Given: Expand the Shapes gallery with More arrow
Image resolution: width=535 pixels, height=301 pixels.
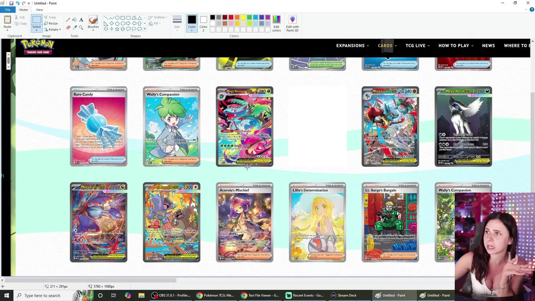Looking at the screenshot, I should pyautogui.click(x=145, y=29).
